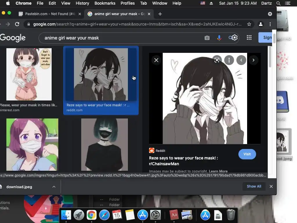Click the Google logo
Image resolution: width=297 pixels, height=223 pixels.
[13, 38]
